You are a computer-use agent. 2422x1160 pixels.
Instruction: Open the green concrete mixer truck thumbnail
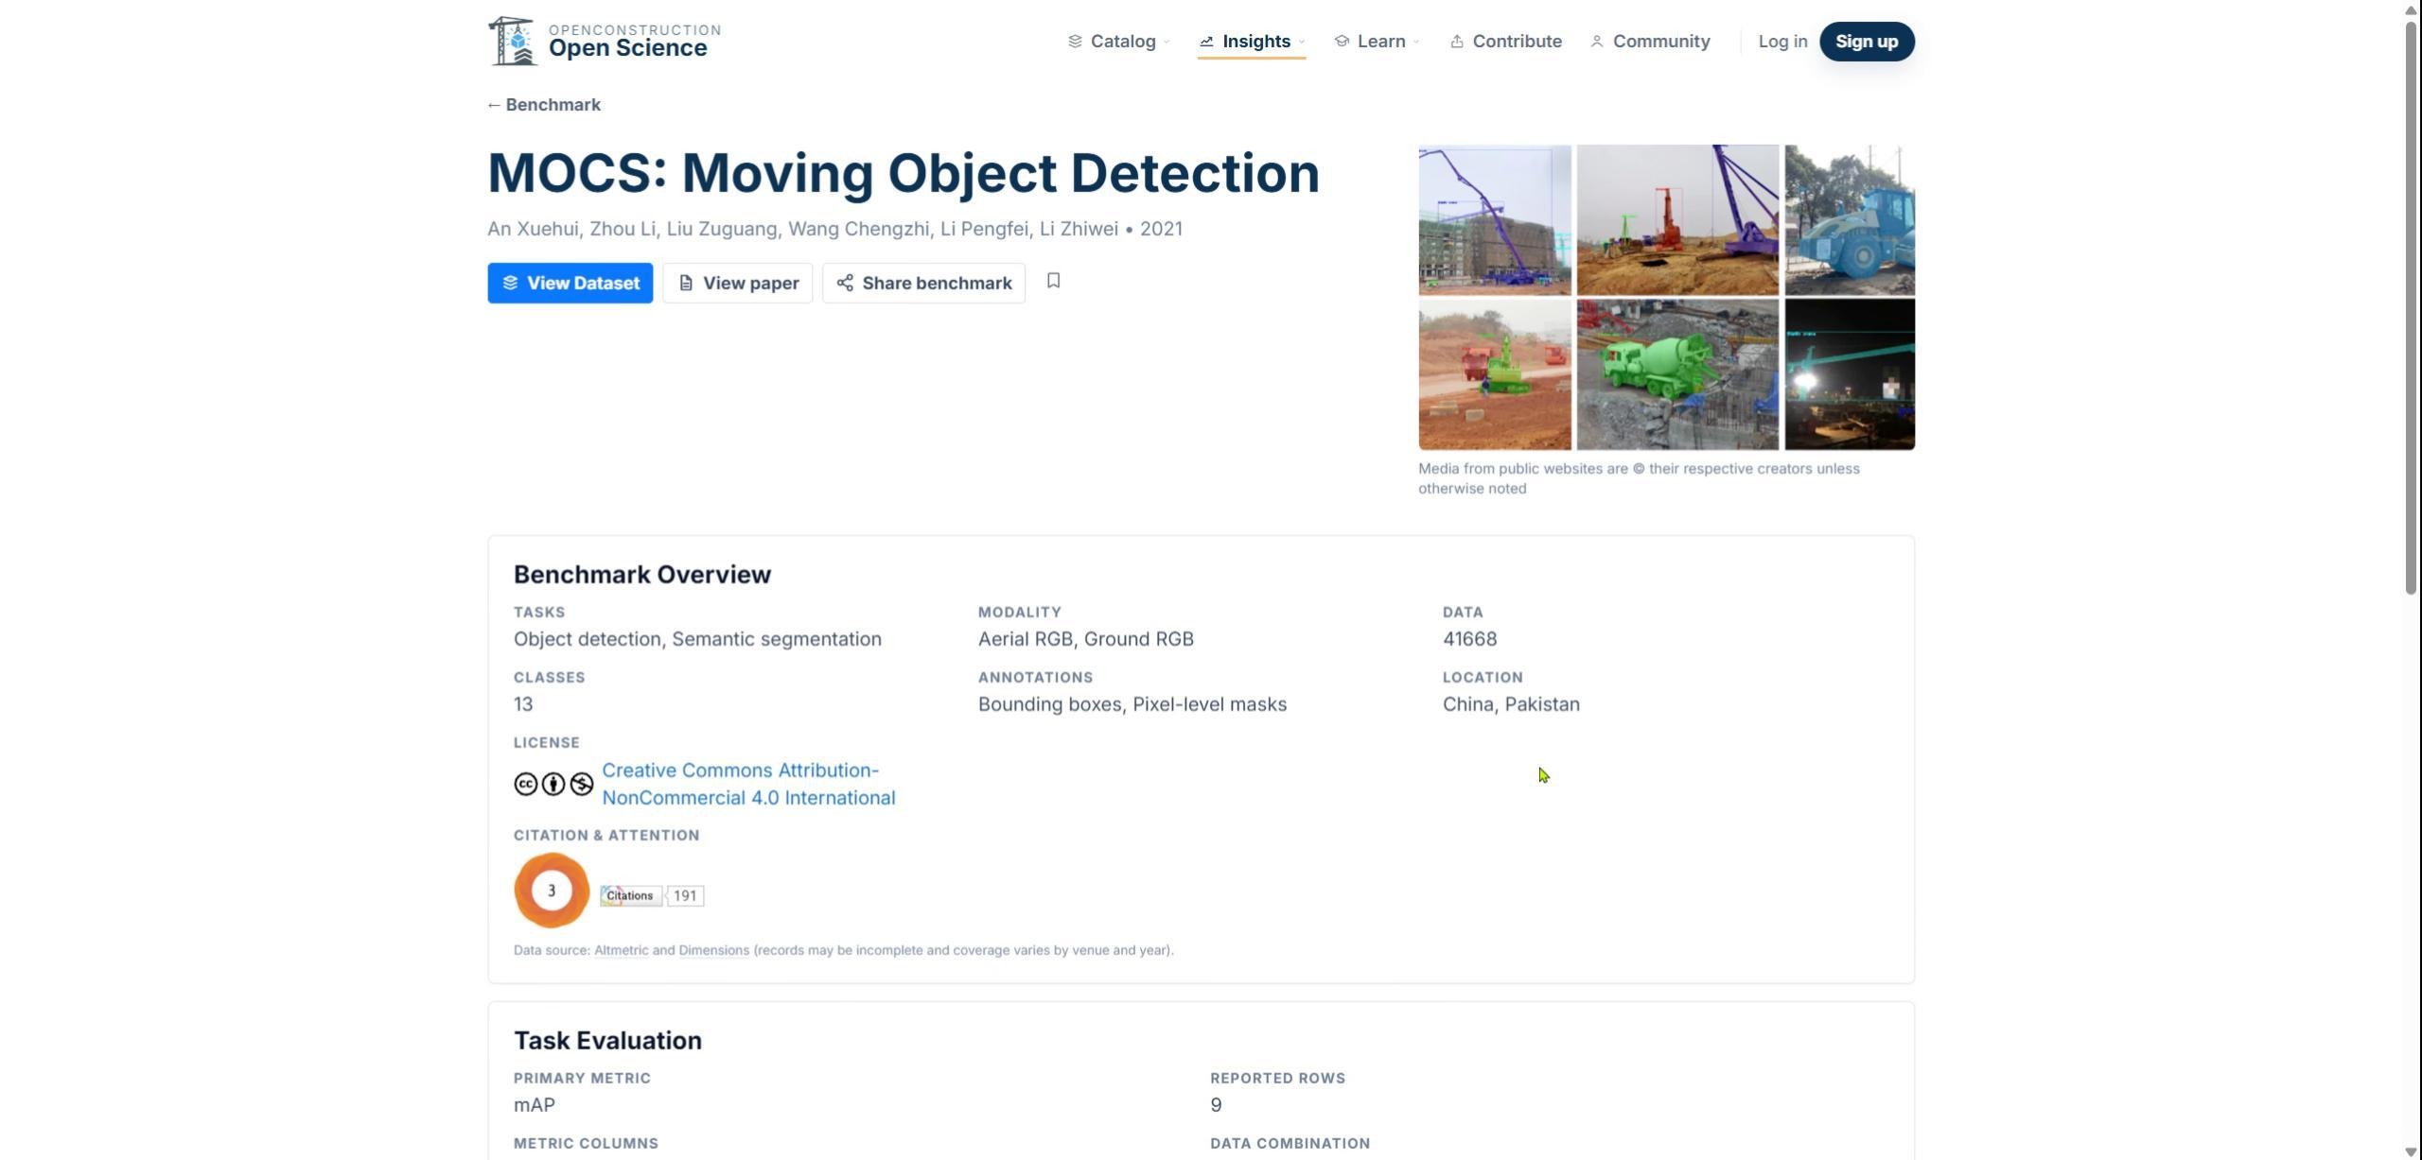(x=1677, y=374)
